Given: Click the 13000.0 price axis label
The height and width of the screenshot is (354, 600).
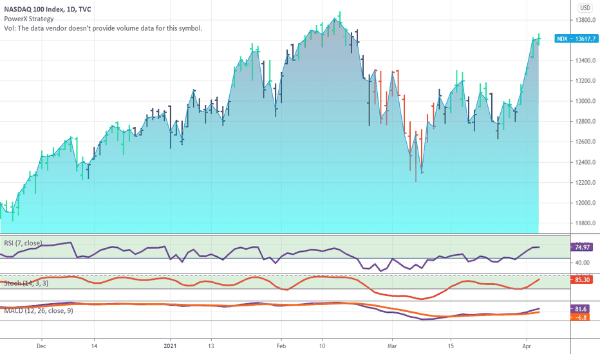Looking at the screenshot, I should (x=585, y=101).
